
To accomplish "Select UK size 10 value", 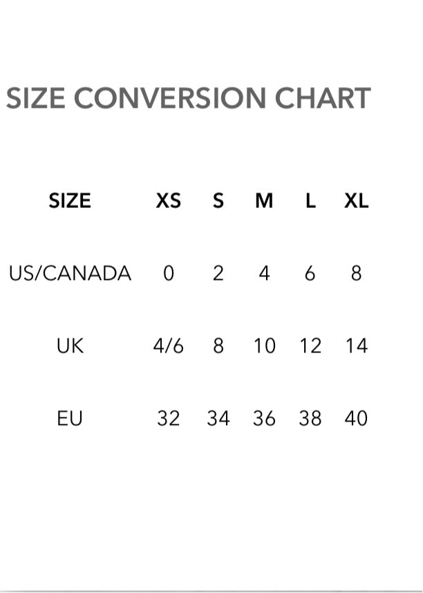I will tap(264, 346).
